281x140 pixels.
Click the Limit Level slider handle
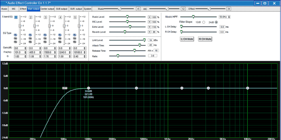(144, 40)
